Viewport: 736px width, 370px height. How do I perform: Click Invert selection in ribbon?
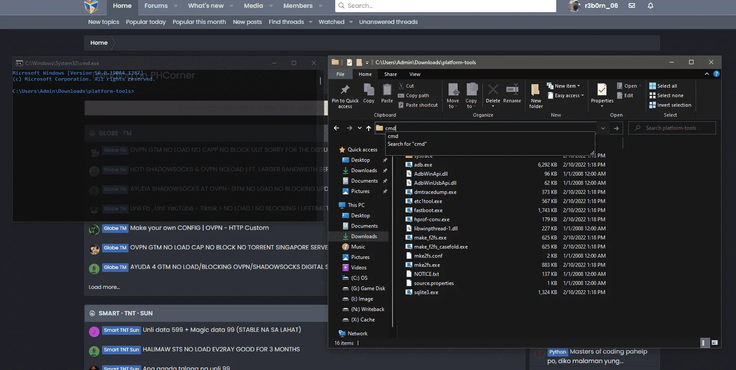670,105
